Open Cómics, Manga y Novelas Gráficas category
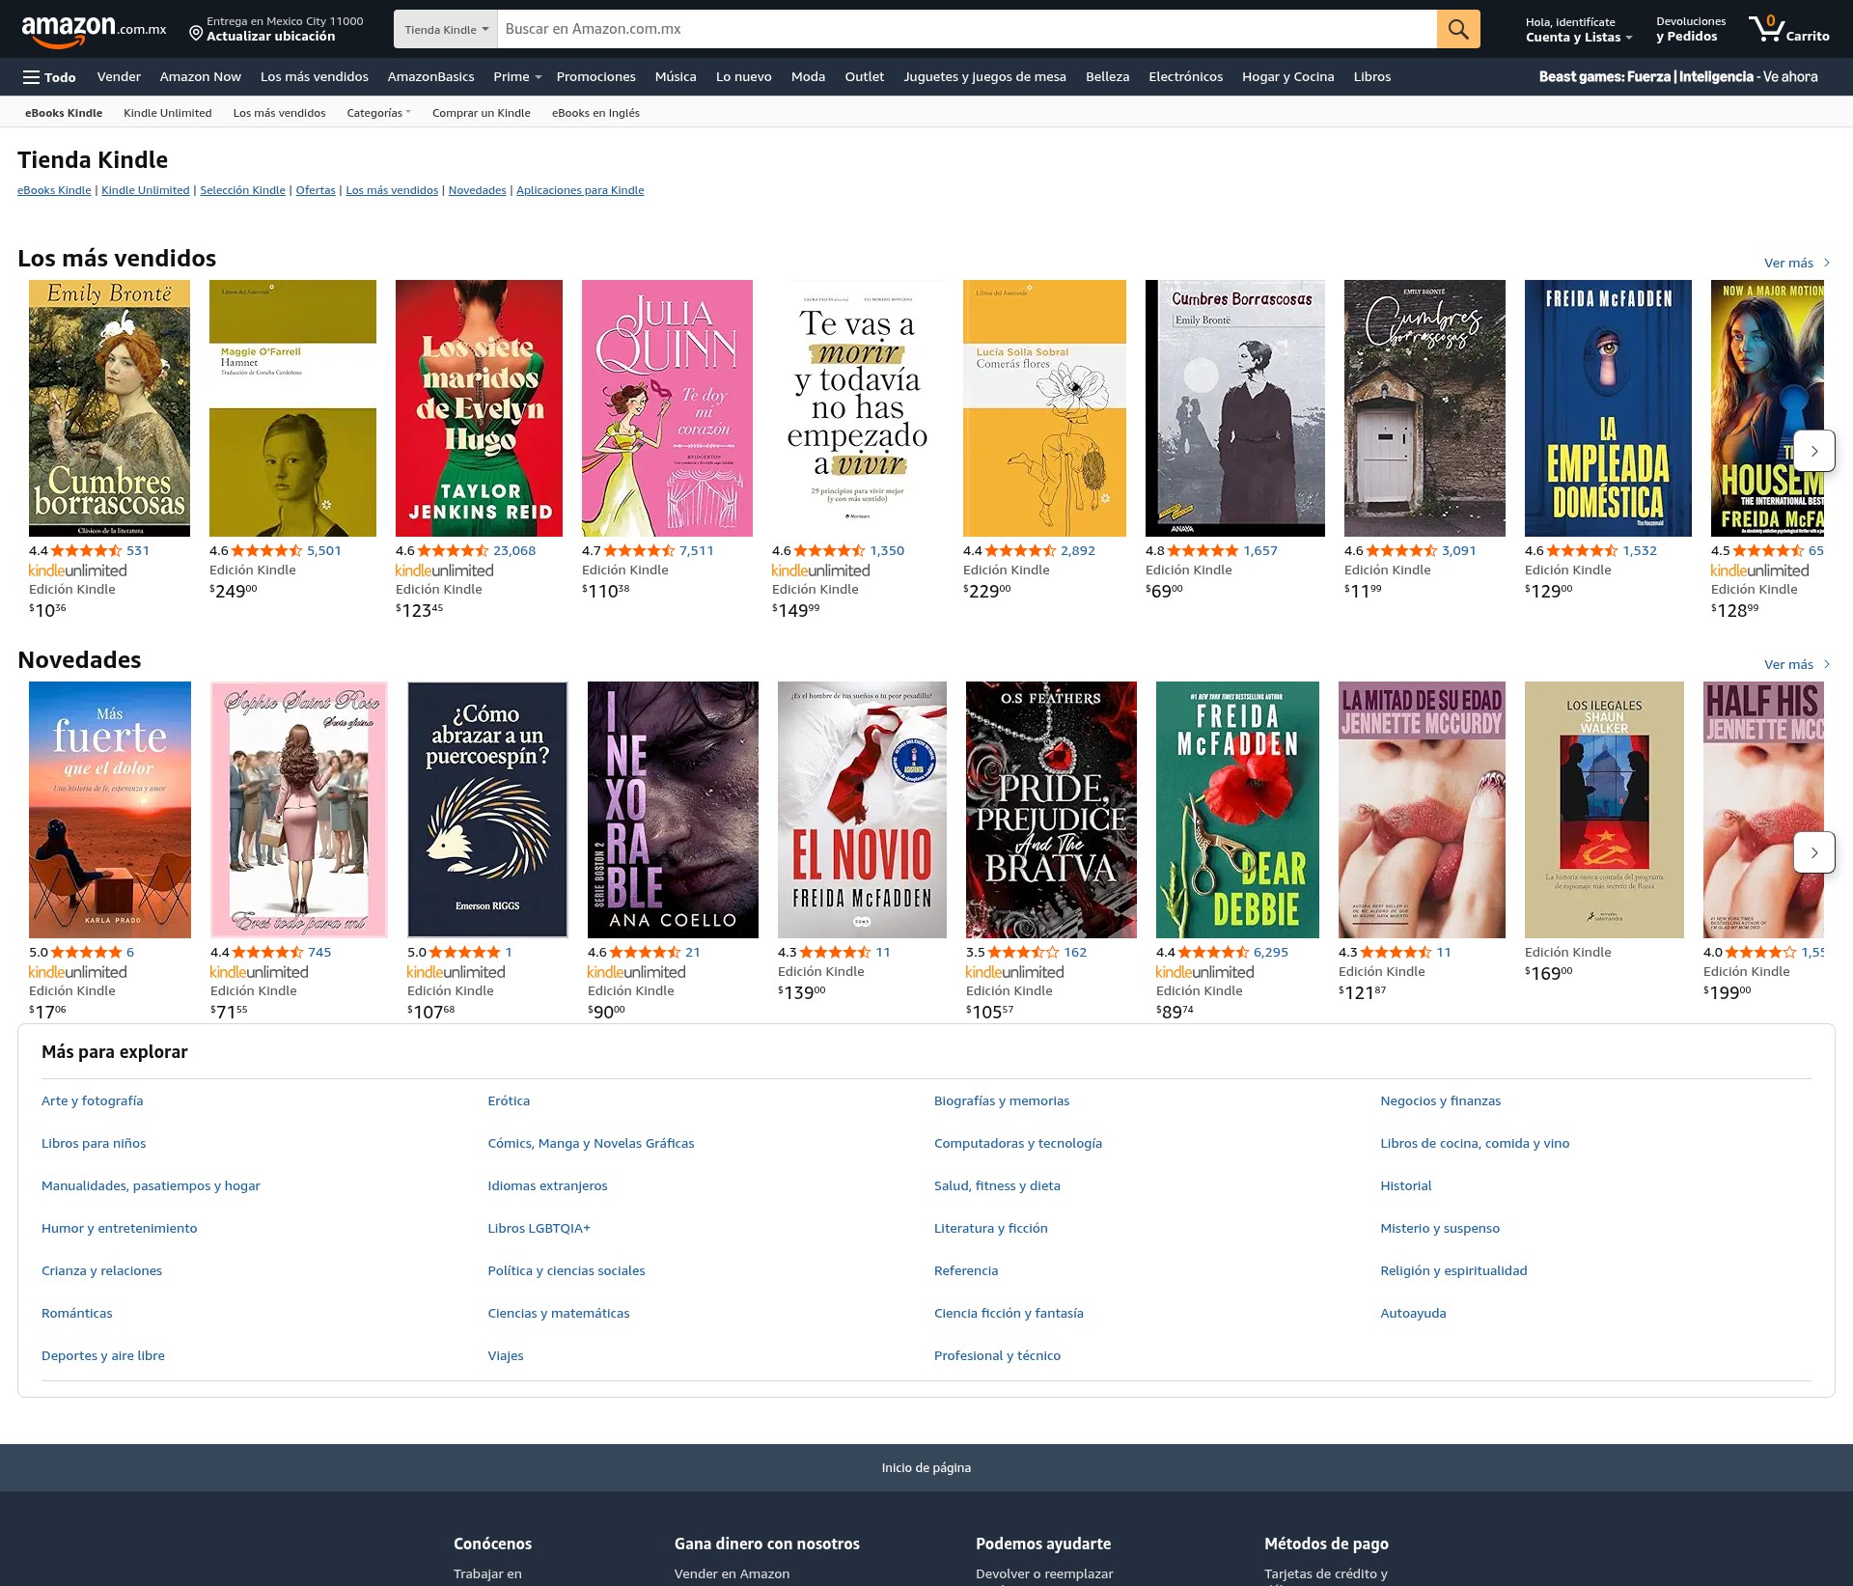The image size is (1853, 1586). tap(591, 1143)
